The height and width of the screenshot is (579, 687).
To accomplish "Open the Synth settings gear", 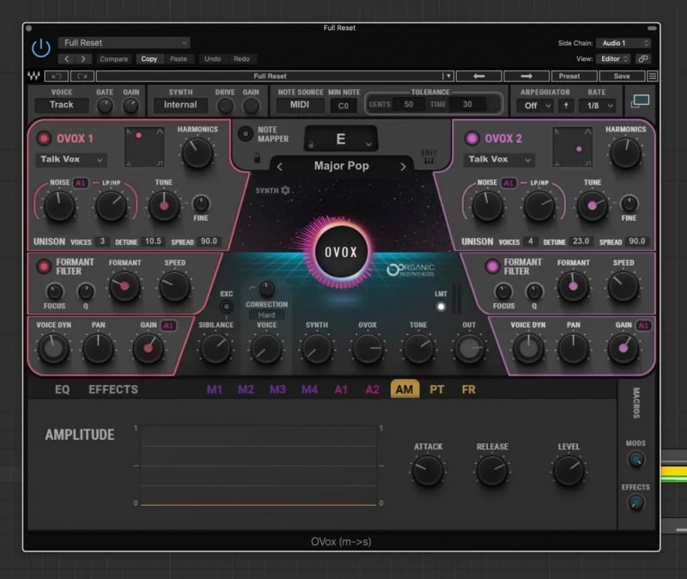I will click(x=285, y=191).
